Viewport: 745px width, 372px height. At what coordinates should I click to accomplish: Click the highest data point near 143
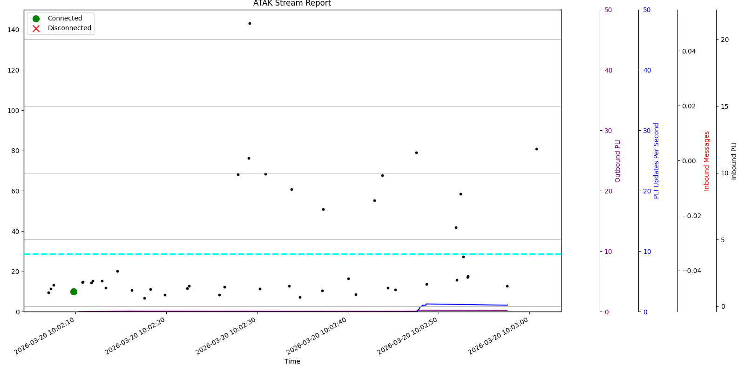250,23
